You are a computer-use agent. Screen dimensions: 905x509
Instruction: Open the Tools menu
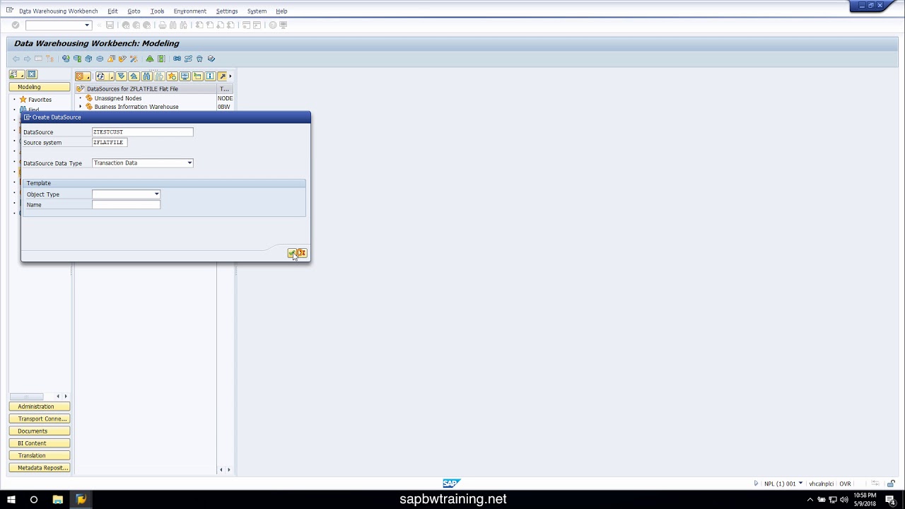click(157, 11)
